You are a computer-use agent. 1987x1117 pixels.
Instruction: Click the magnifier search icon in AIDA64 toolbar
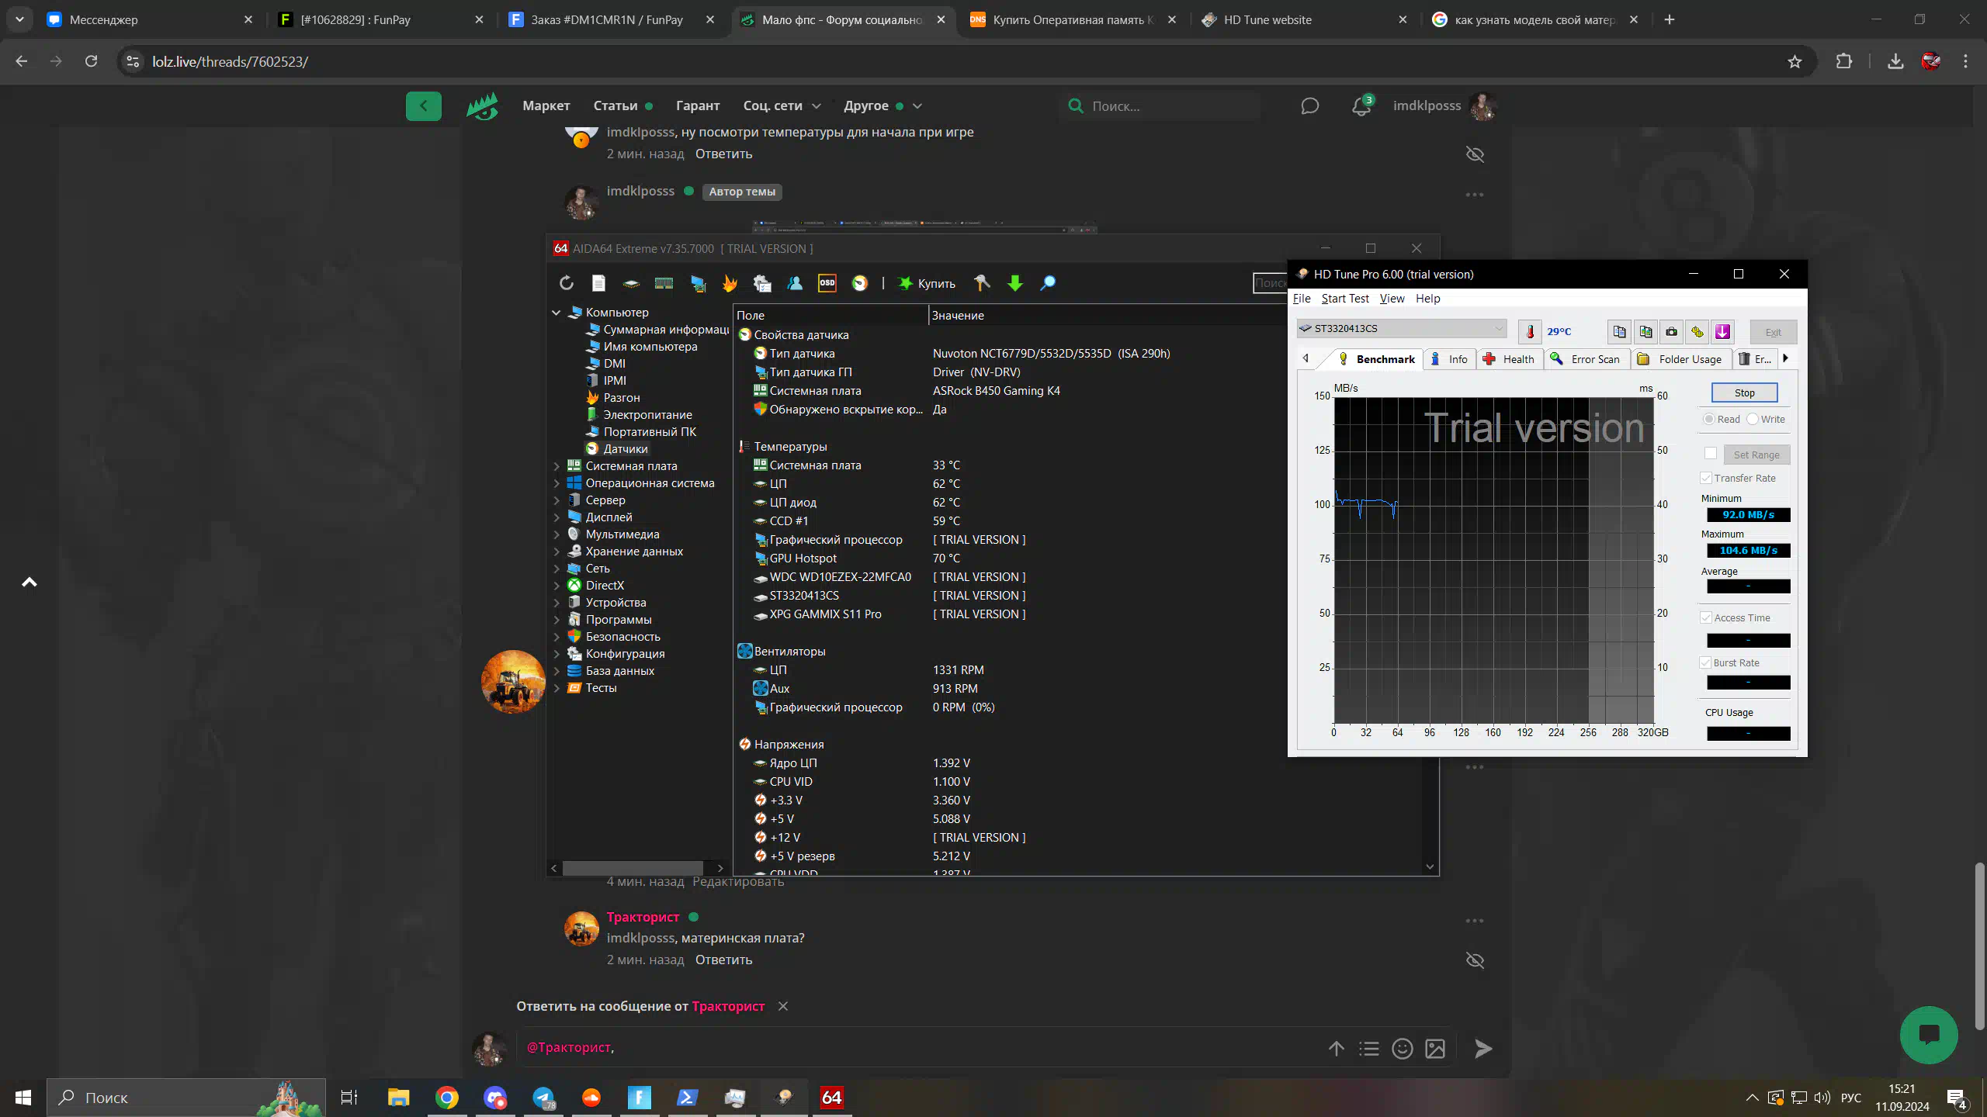1048,283
